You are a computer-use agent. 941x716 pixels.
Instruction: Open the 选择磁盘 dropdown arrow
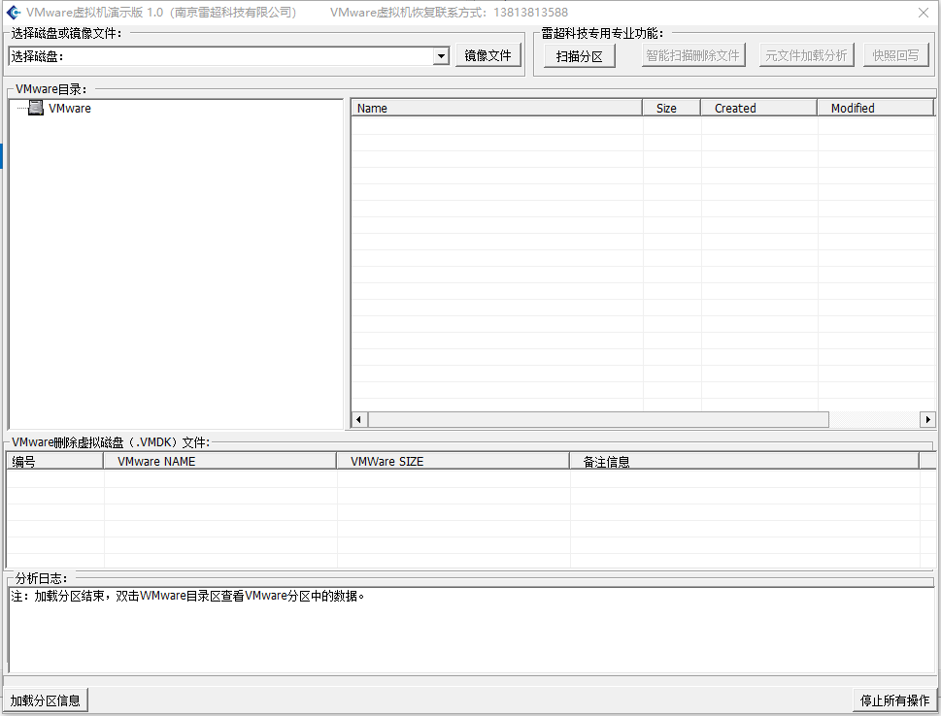(x=441, y=56)
